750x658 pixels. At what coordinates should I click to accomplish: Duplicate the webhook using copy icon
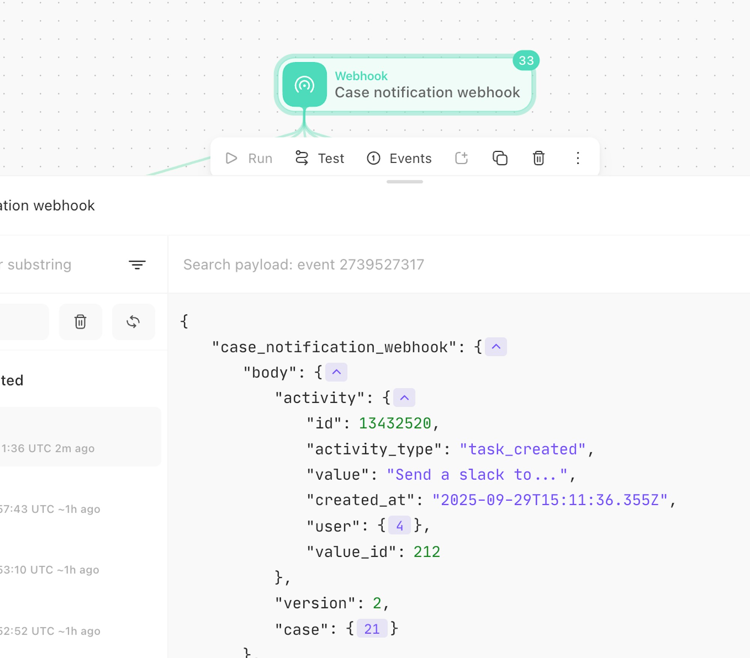pyautogui.click(x=500, y=158)
